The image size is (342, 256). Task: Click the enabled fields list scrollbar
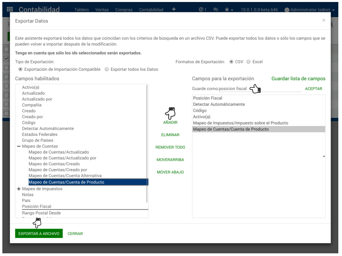point(147,144)
